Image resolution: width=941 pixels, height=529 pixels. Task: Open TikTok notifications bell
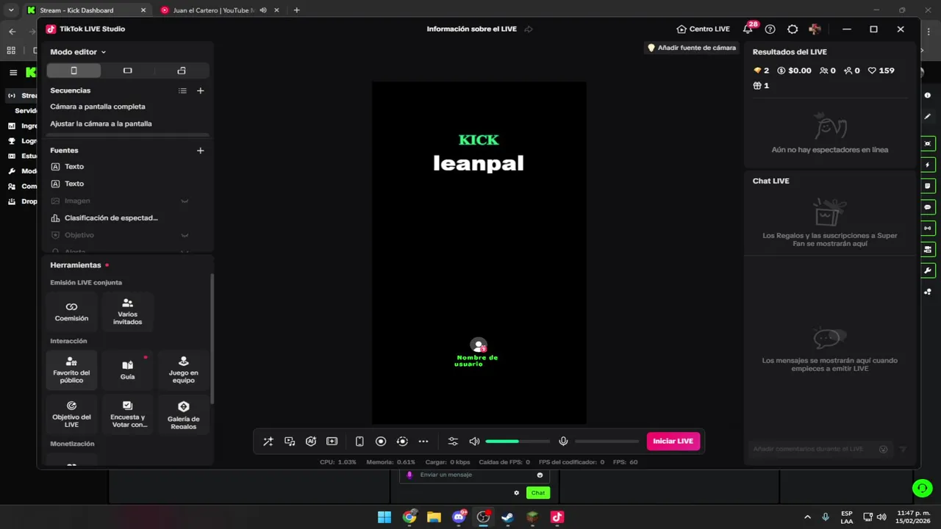[x=748, y=29]
